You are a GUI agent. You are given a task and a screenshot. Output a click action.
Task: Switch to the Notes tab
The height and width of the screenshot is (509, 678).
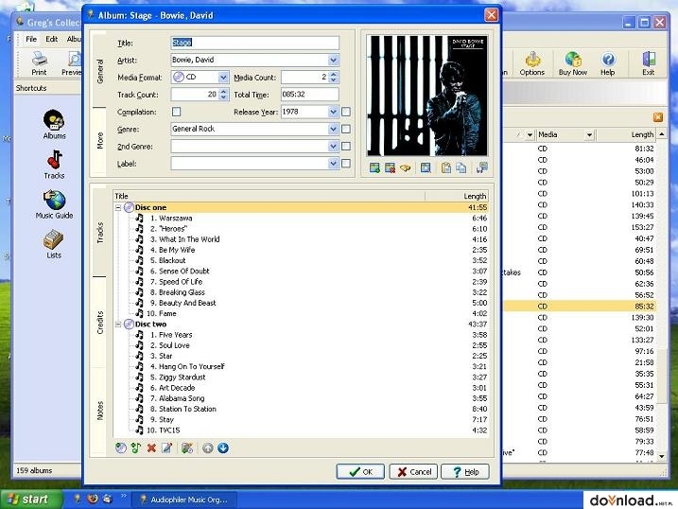99,411
